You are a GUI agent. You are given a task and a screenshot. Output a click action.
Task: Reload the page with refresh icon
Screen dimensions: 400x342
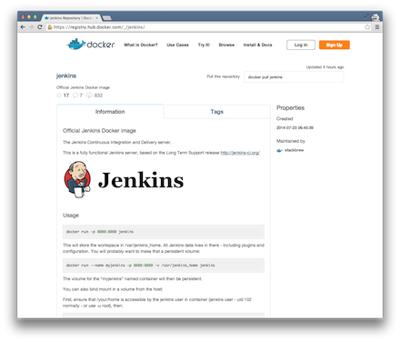(x=40, y=27)
